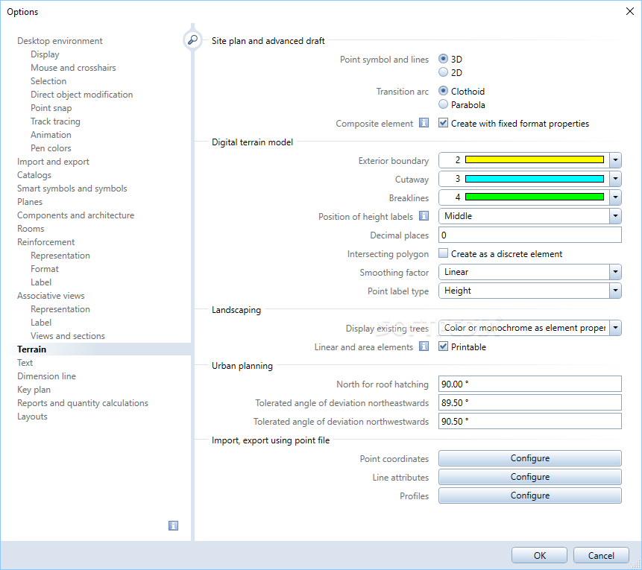Open info icon beside Linear and area elements
The width and height of the screenshot is (642, 570).
[x=424, y=346]
